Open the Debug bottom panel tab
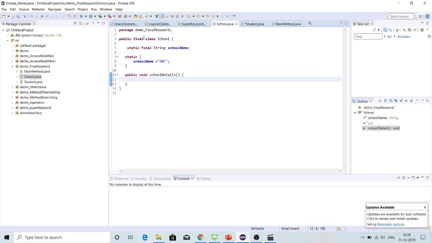Image resolution: width=432 pixels, height=243 pixels. click(x=205, y=179)
